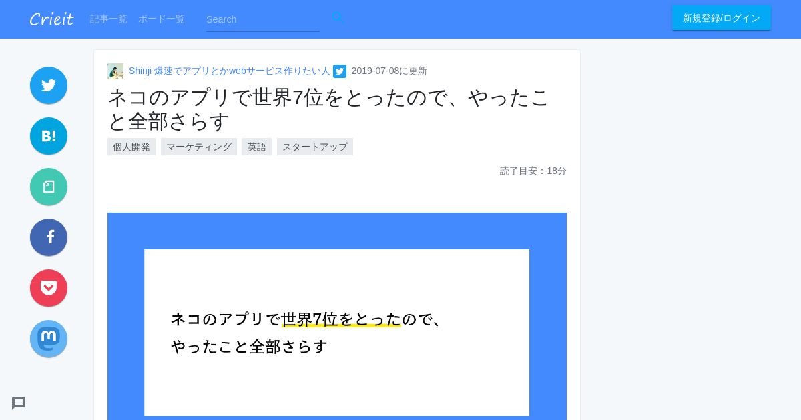801x420 pixels.
Task: Click the search magnifier icon
Action: pyautogui.click(x=338, y=18)
